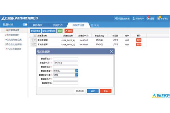
Task: Switch to the 我的首页 tab
Action: [x=38, y=25]
